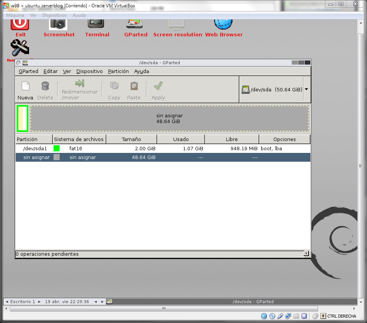
Task: Open the Partición menu
Action: coord(119,71)
